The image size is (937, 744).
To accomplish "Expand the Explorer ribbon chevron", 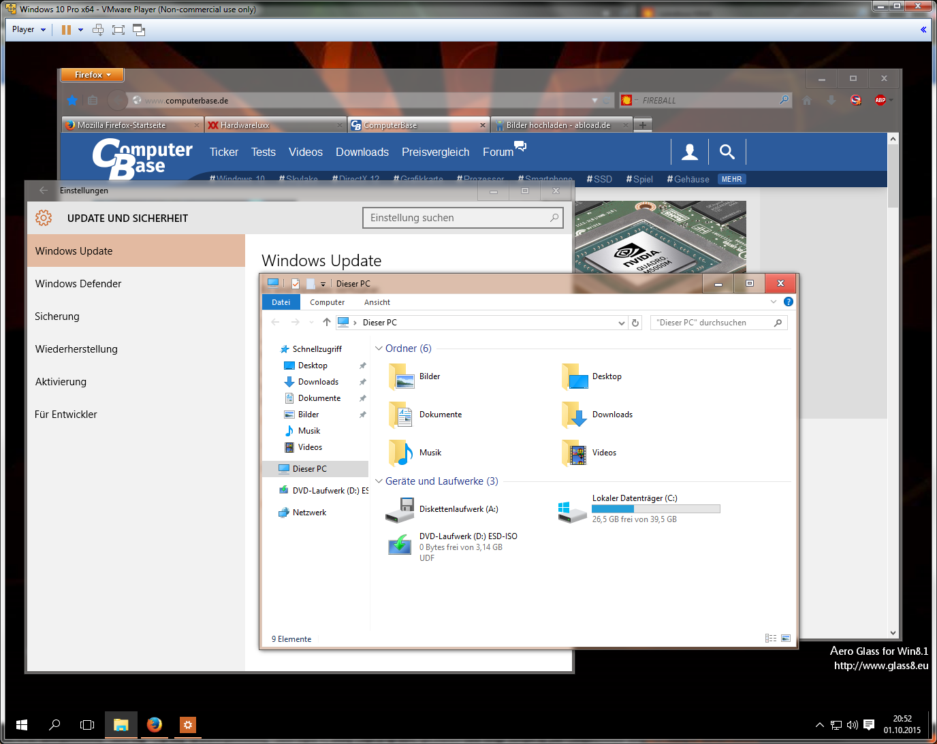I will tap(773, 302).
